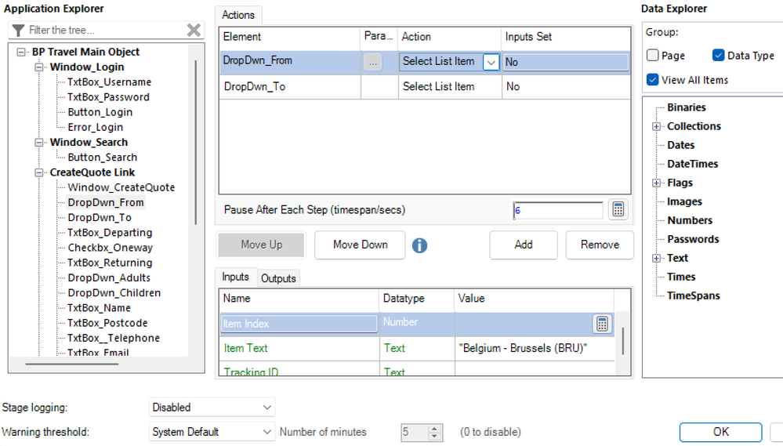Clear the tree filter with X icon

[x=194, y=30]
